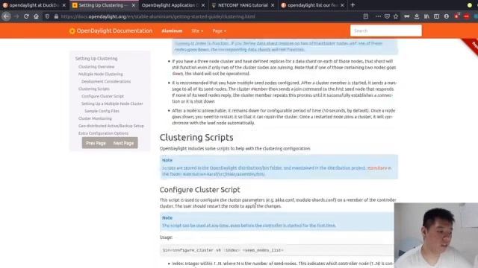Focus the documentation Search field
The width and height of the screenshot is (478, 268).
tap(386, 31)
